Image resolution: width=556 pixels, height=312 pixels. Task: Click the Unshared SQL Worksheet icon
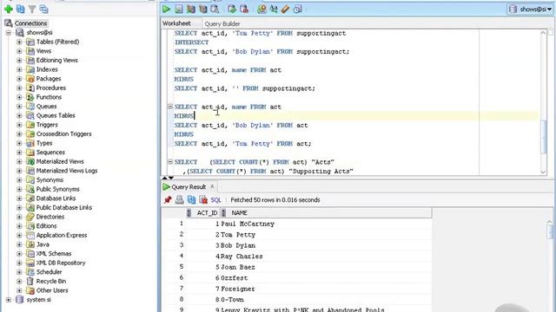261,10
